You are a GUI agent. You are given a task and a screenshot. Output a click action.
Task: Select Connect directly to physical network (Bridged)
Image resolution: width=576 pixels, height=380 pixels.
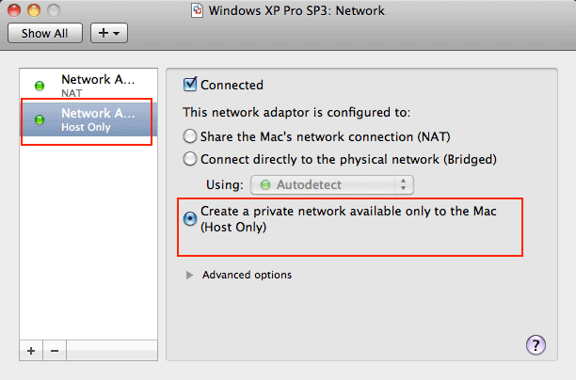point(191,159)
